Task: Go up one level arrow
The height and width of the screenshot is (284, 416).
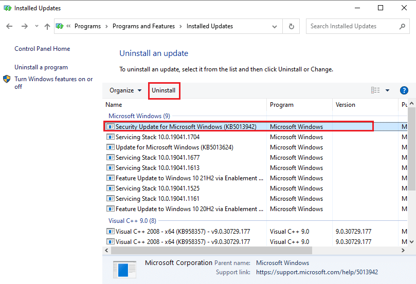Action: [47, 26]
